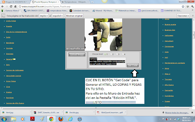The width and height of the screenshot is (195, 122).
Task: Click the embed code text box
Action: point(108,62)
